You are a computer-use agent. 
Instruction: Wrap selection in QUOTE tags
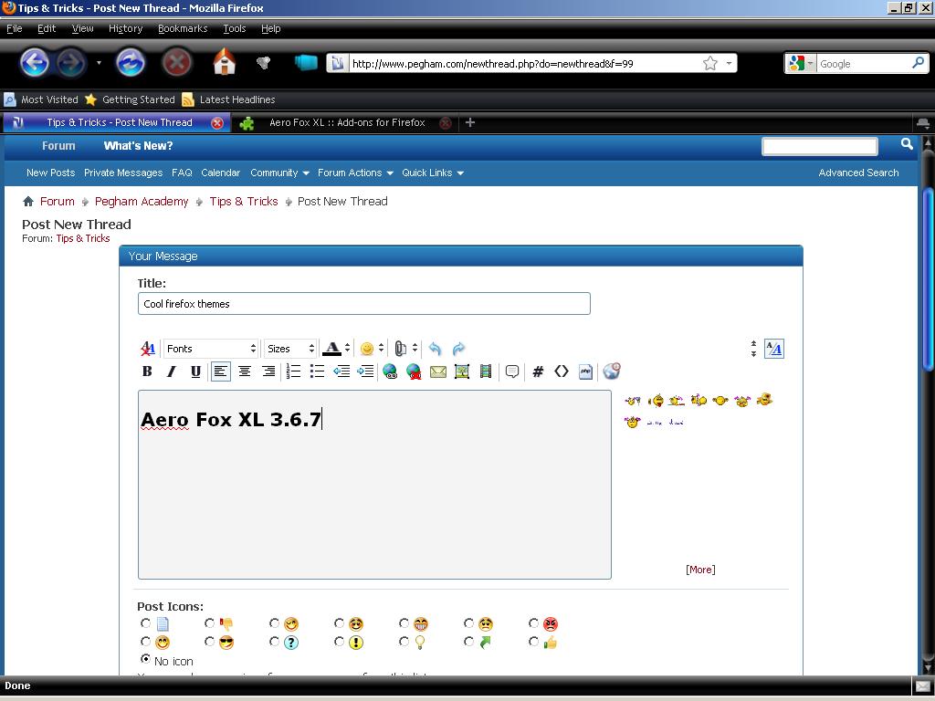point(512,371)
